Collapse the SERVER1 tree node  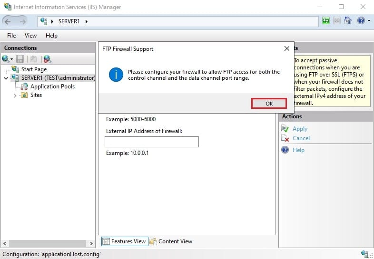click(x=6, y=78)
